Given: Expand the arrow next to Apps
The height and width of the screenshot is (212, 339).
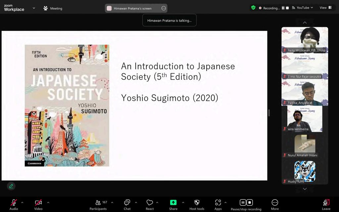Looking at the screenshot, I should (x=225, y=203).
